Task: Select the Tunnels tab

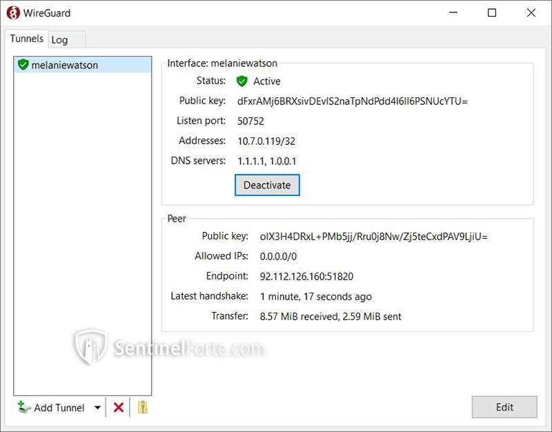Action: [26, 39]
